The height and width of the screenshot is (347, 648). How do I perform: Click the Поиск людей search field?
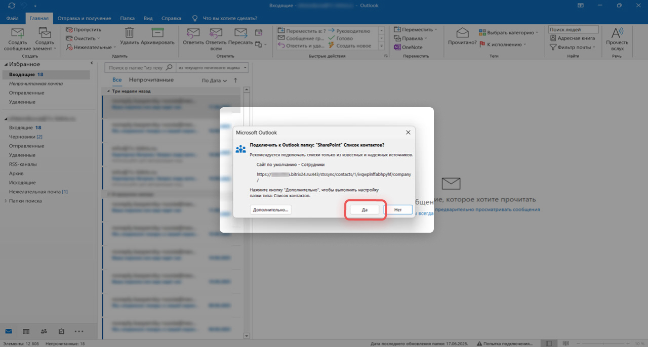tap(573, 30)
